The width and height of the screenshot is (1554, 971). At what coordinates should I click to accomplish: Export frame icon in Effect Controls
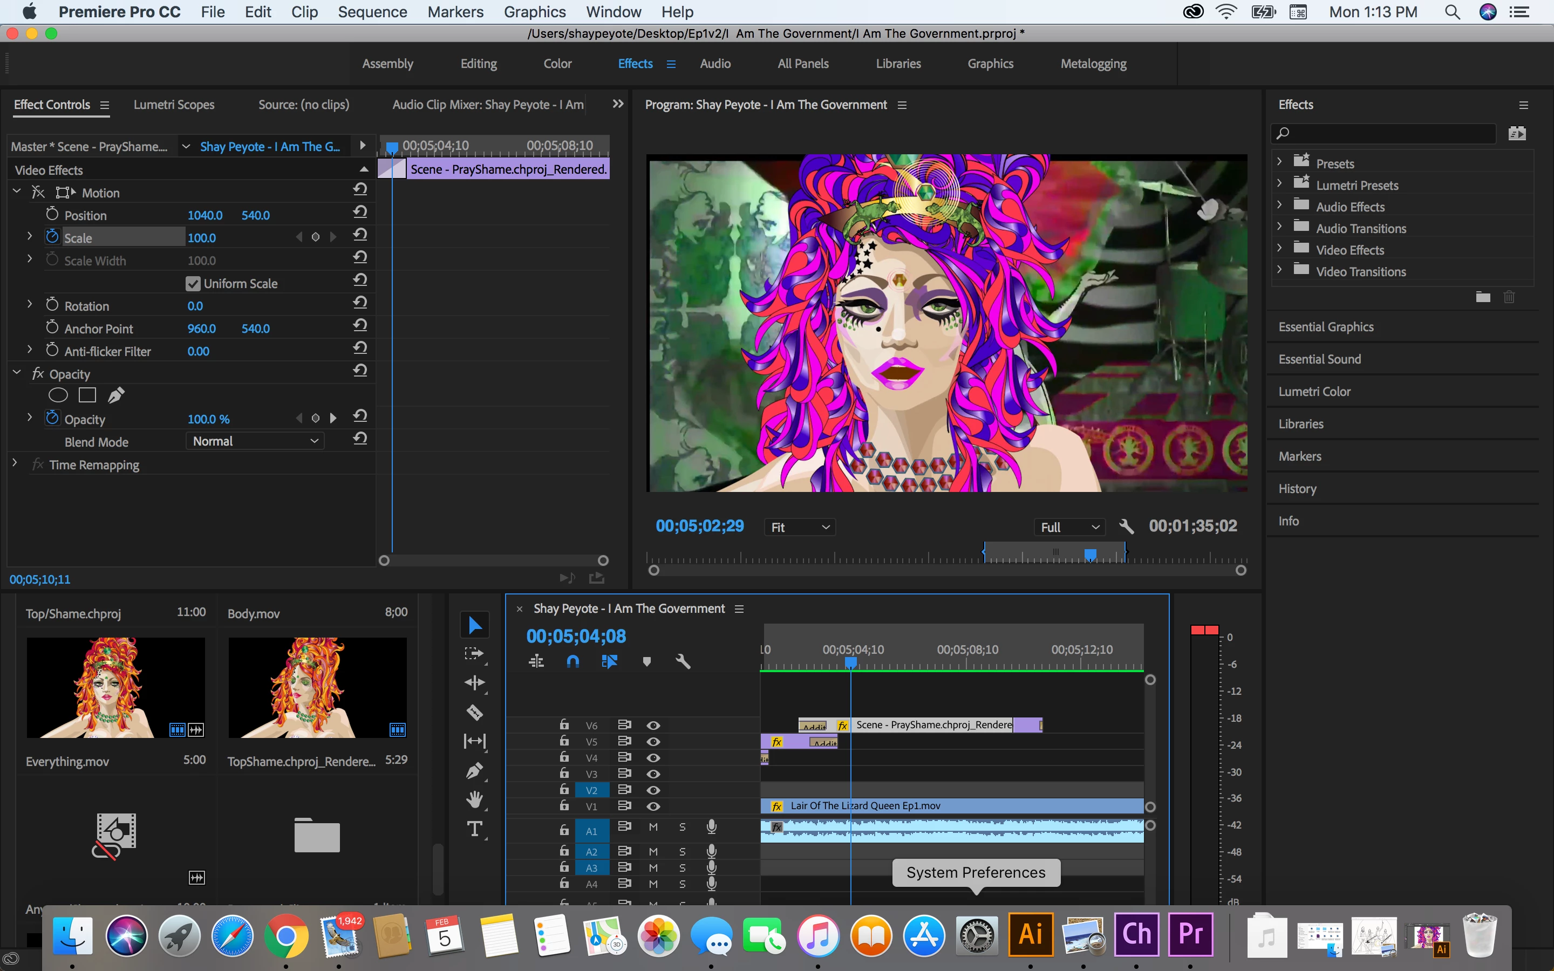tap(597, 577)
